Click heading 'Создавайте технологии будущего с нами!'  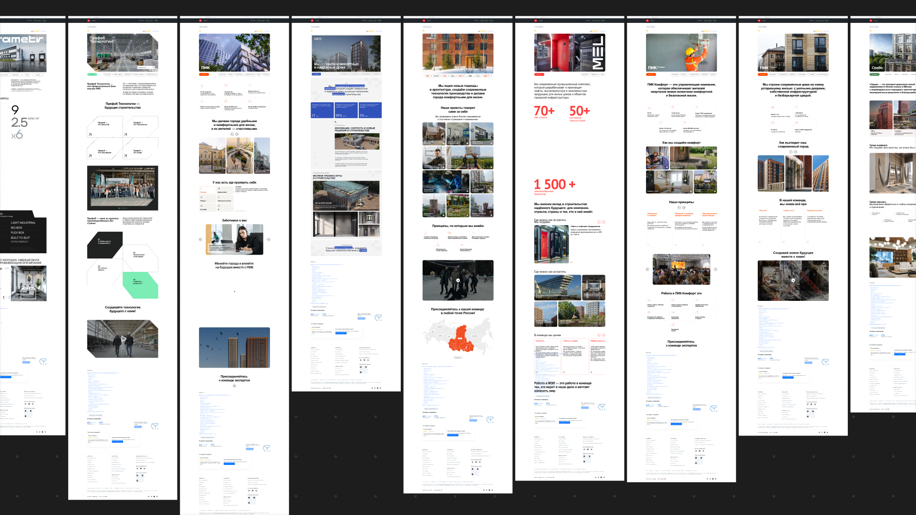point(123,309)
